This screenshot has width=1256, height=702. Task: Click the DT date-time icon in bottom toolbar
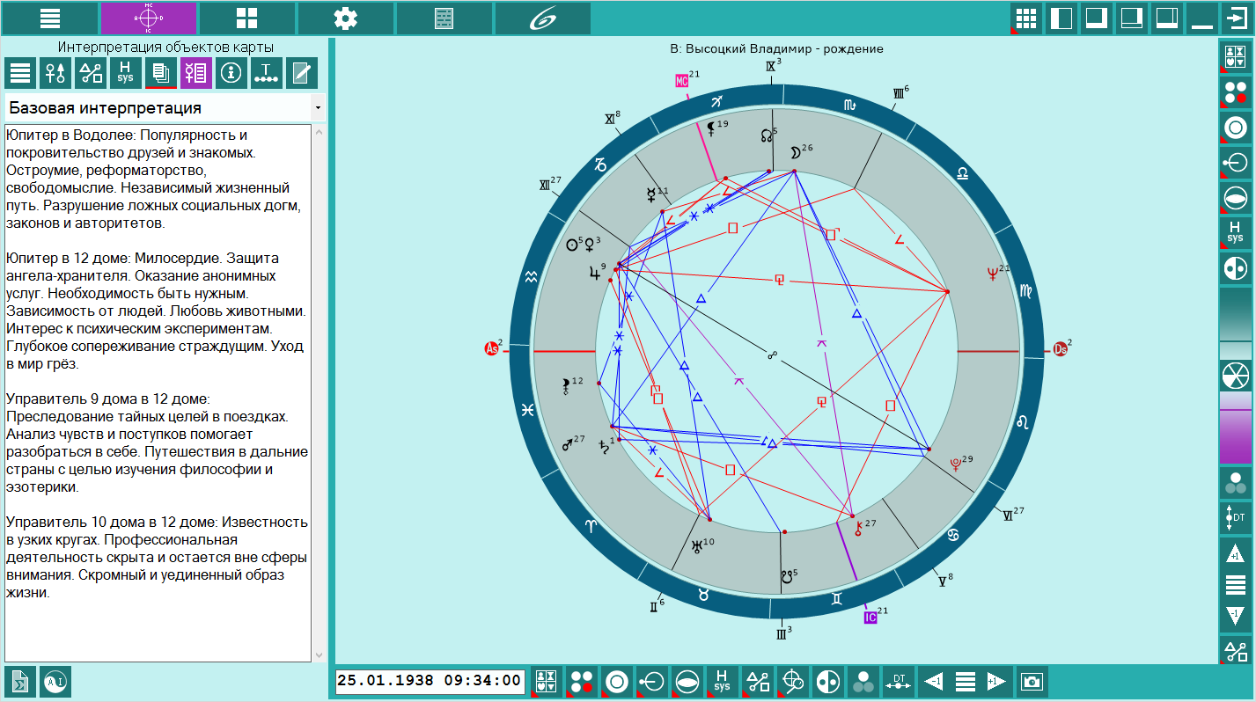pos(899,682)
